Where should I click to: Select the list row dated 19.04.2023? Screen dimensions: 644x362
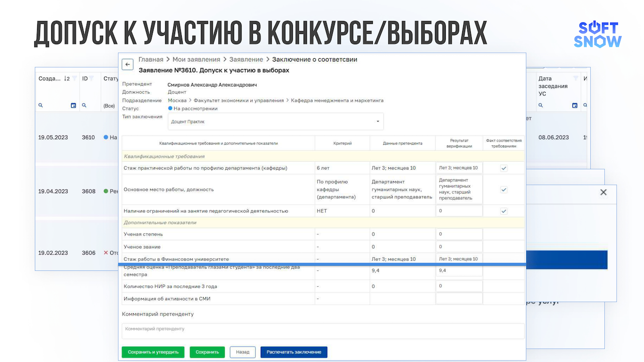(x=77, y=191)
